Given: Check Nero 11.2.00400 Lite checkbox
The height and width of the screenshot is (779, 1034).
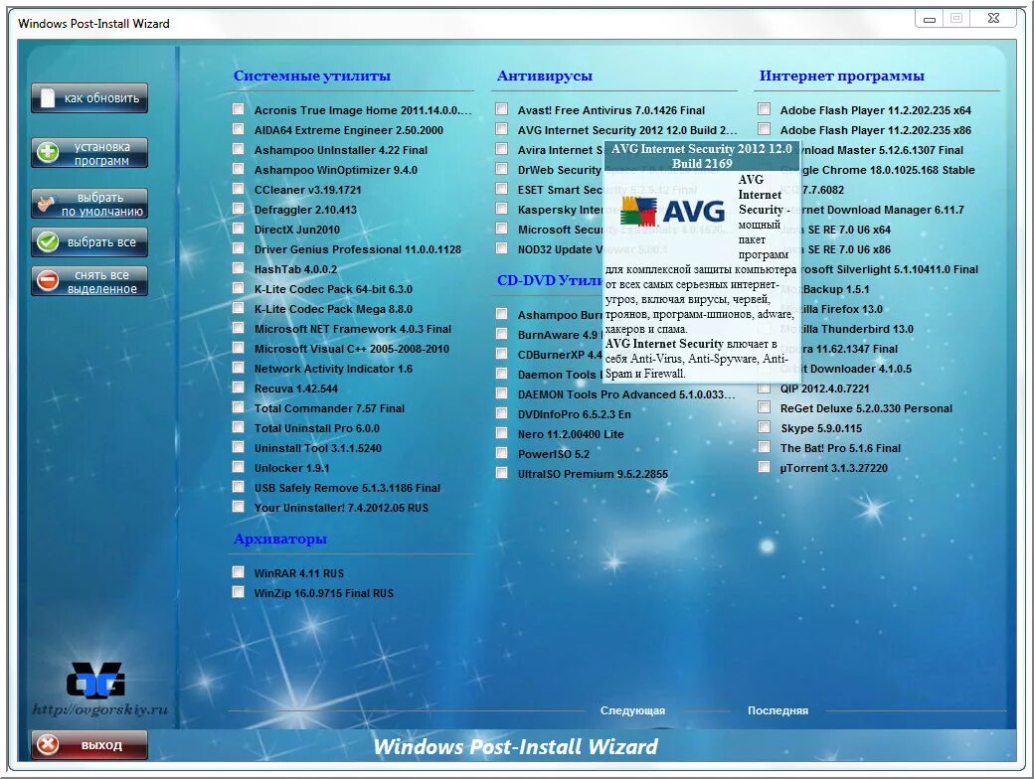Looking at the screenshot, I should [502, 432].
